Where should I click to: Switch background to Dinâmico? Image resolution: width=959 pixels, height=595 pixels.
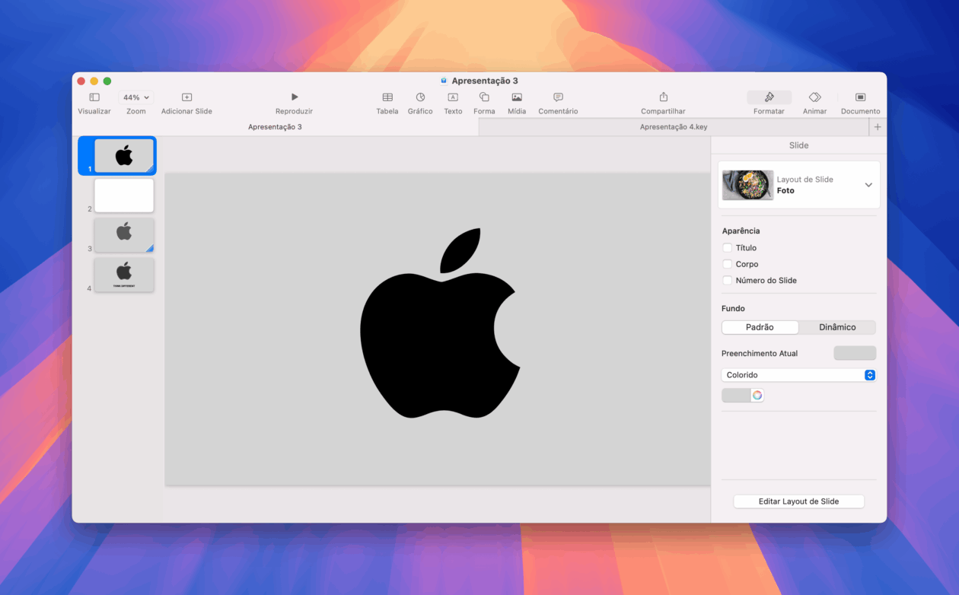(x=837, y=327)
